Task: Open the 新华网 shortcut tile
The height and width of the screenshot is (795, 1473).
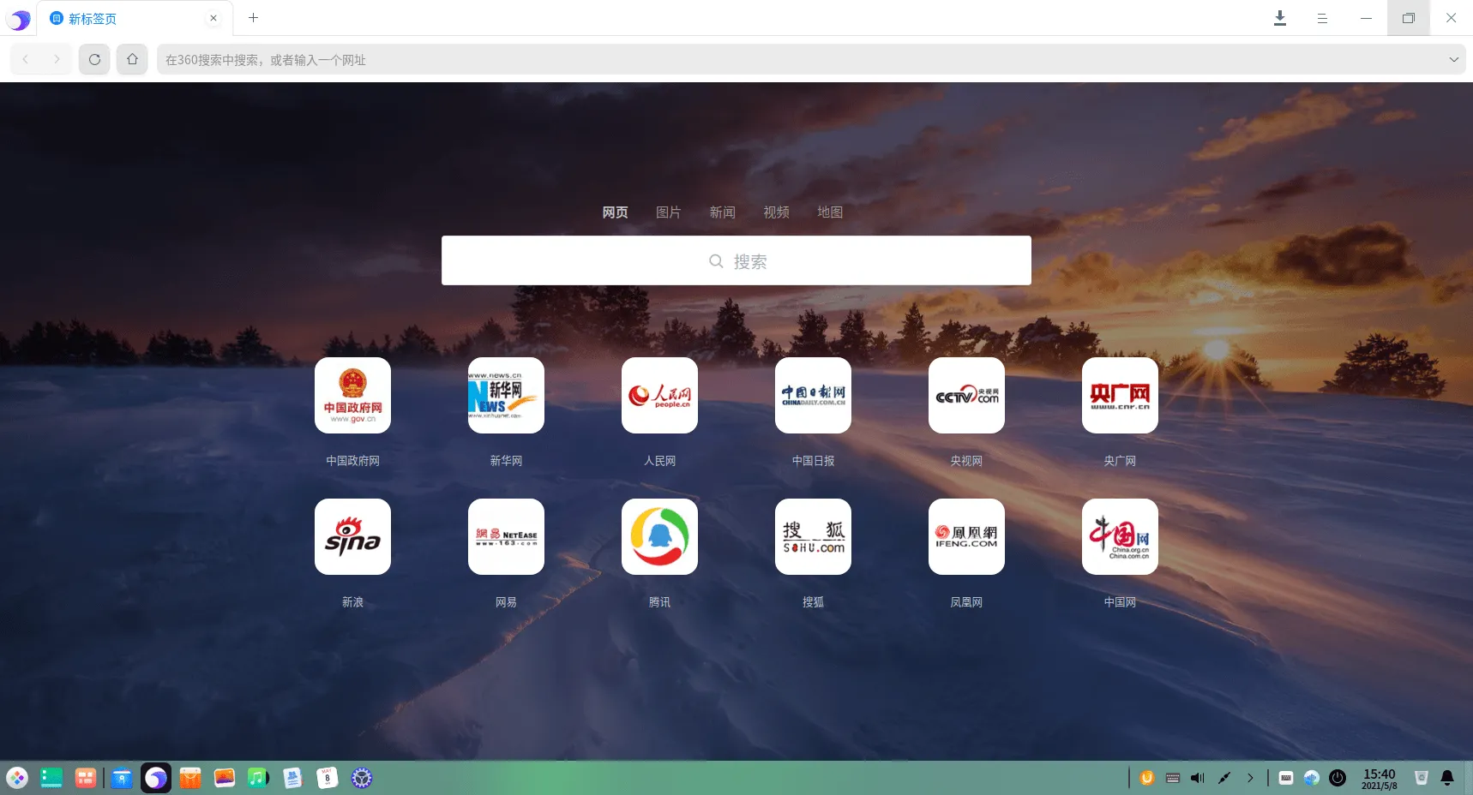Action: click(506, 395)
